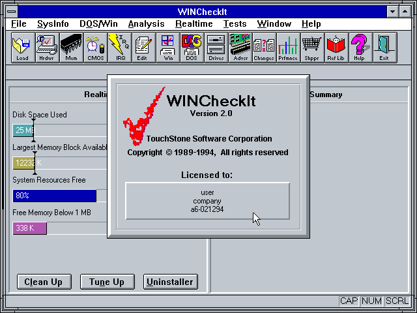Click the Copyright 1989-1994 notice text
Image resolution: width=417 pixels, height=313 pixels.
pos(208,153)
